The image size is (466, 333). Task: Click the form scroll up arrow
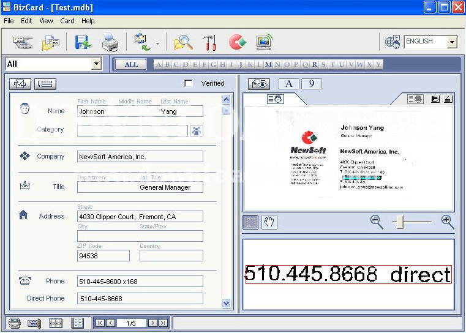click(226, 100)
